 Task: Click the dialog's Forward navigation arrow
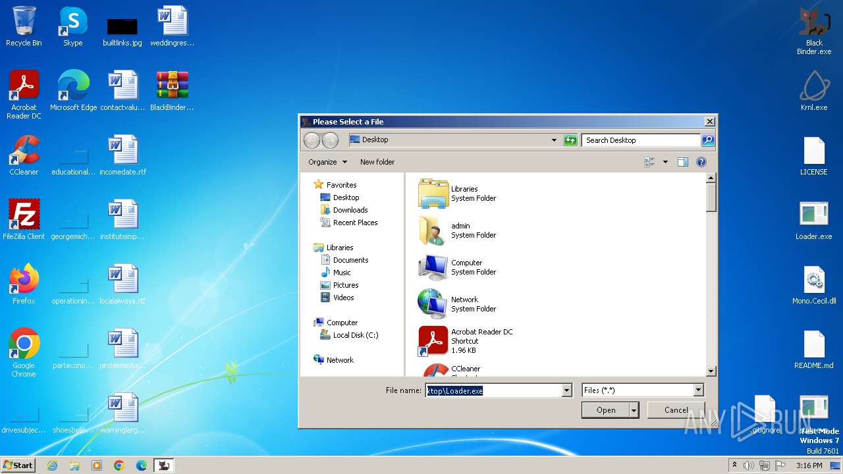click(x=330, y=140)
